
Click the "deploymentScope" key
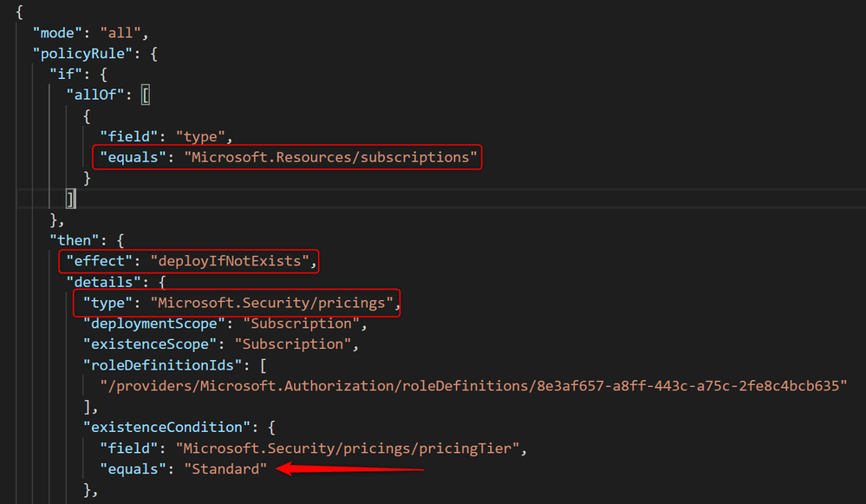154,324
